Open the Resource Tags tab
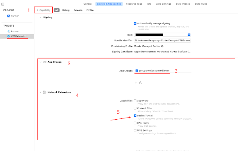The height and width of the screenshot is (151, 238). click(134, 4)
